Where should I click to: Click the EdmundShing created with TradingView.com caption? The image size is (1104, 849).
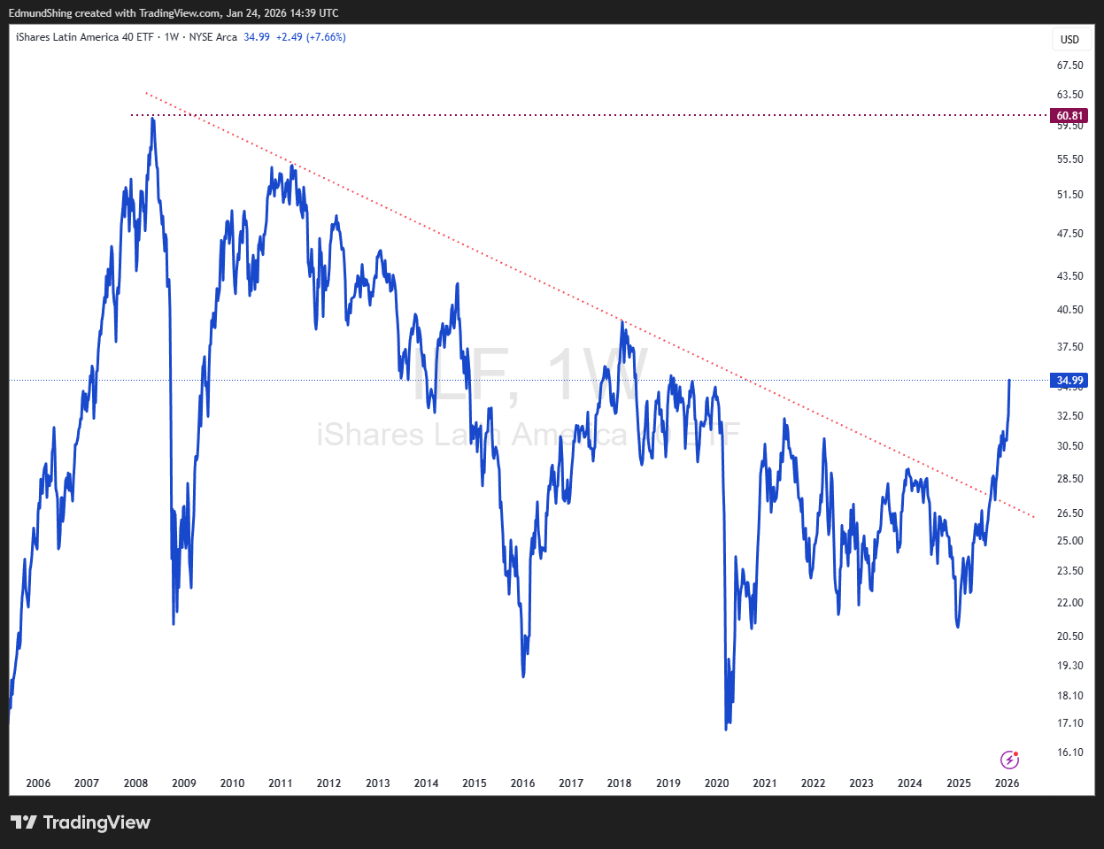pyautogui.click(x=174, y=13)
